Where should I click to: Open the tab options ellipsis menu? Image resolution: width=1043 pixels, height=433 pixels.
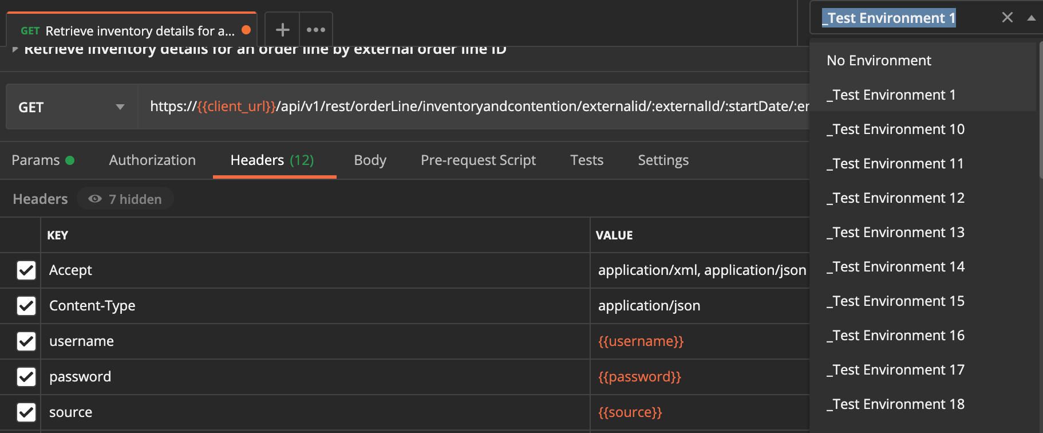point(315,30)
